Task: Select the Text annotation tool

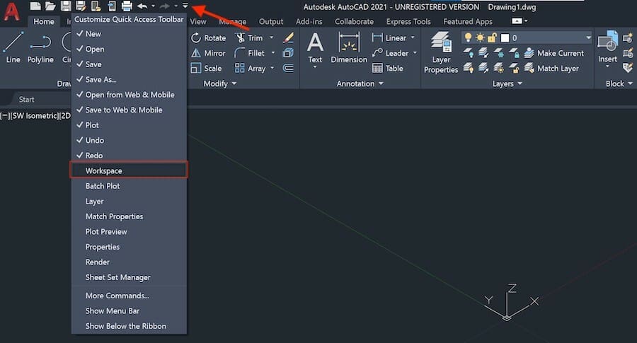Action: click(315, 48)
